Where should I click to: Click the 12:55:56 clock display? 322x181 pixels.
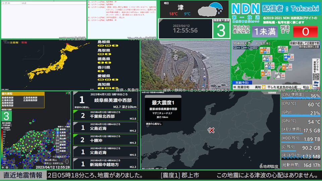pyautogui.click(x=185, y=31)
